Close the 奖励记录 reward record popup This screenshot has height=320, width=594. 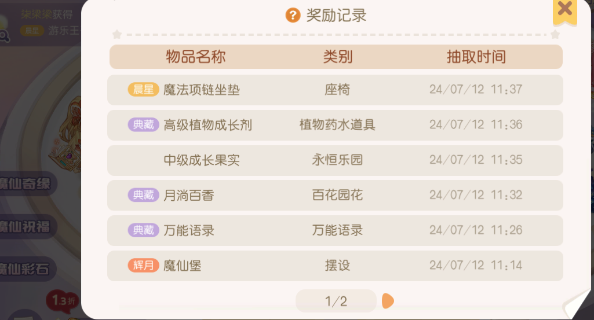point(564,9)
